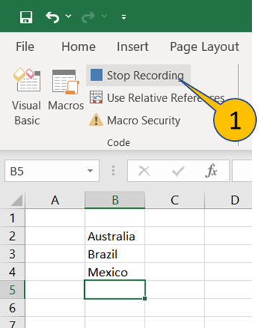The width and height of the screenshot is (259, 328).
Task: Open the Undo history dropdown arrow
Action: (x=68, y=17)
